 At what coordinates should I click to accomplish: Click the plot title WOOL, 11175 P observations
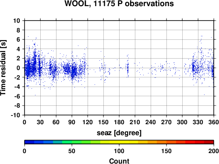[119, 3]
